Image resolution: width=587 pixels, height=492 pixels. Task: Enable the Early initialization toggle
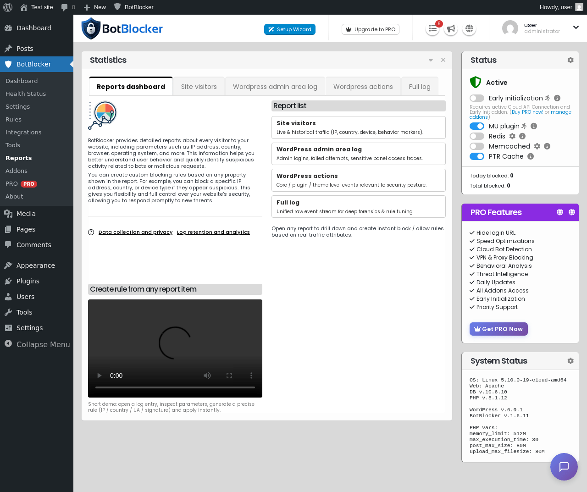tap(477, 98)
